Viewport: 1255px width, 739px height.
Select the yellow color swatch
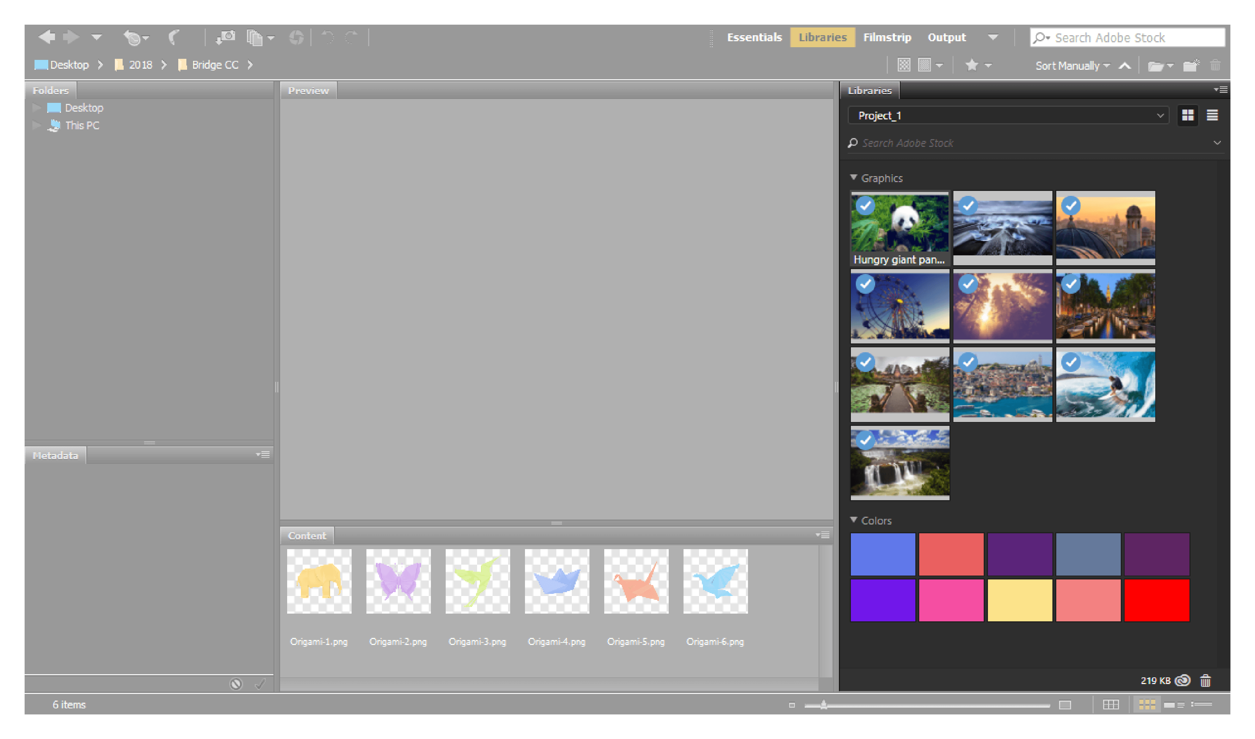click(1019, 600)
